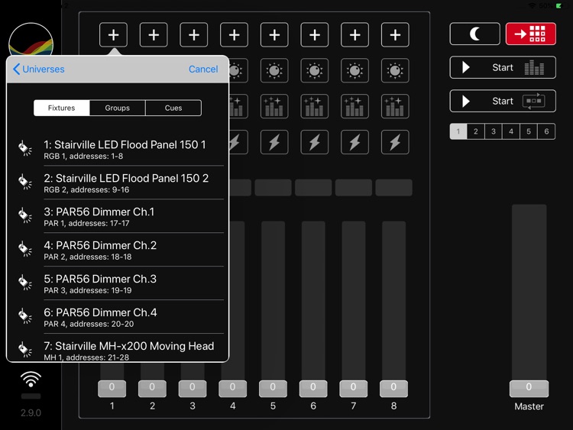Tap fader 8 handle

(393, 388)
